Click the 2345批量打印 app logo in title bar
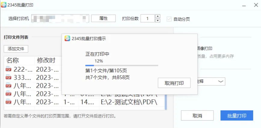The width and height of the screenshot is (261, 128). [4, 5]
